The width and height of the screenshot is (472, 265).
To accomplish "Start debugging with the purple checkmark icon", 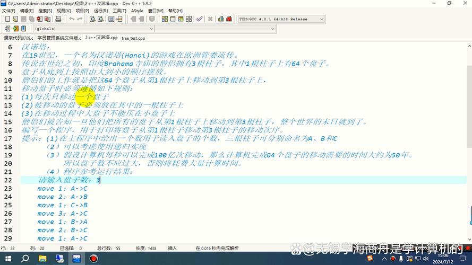I will [199, 19].
